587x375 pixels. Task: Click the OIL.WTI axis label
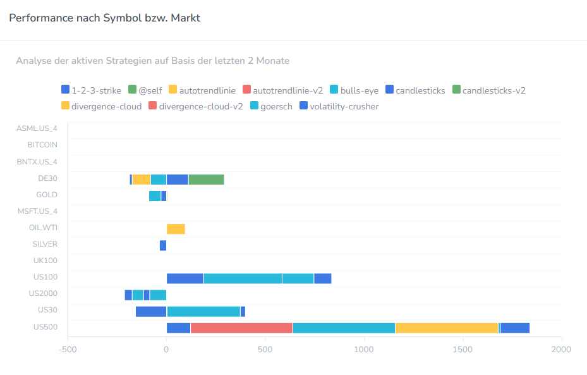pyautogui.click(x=43, y=228)
